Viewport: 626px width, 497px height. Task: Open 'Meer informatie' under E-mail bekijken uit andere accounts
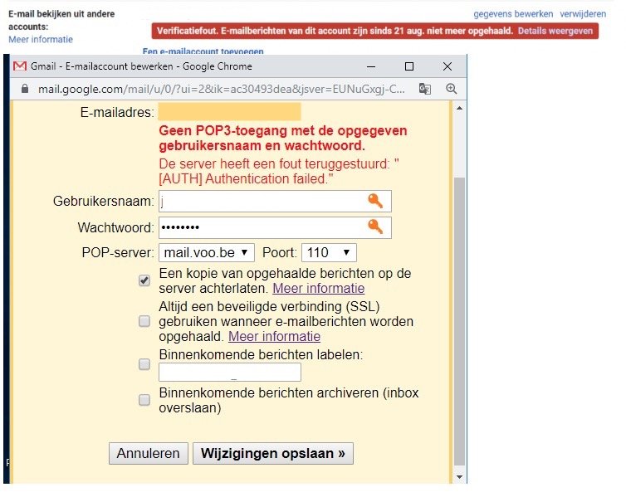(x=41, y=40)
